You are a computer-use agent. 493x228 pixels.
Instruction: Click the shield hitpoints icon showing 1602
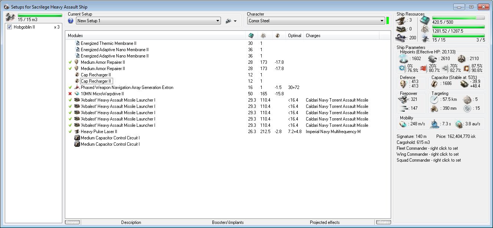pyautogui.click(x=403, y=59)
